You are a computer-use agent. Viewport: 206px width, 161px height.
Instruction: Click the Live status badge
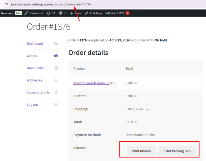[18, 13]
